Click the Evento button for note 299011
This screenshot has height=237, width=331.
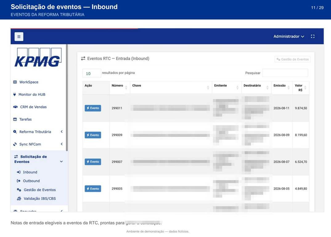[93, 108]
